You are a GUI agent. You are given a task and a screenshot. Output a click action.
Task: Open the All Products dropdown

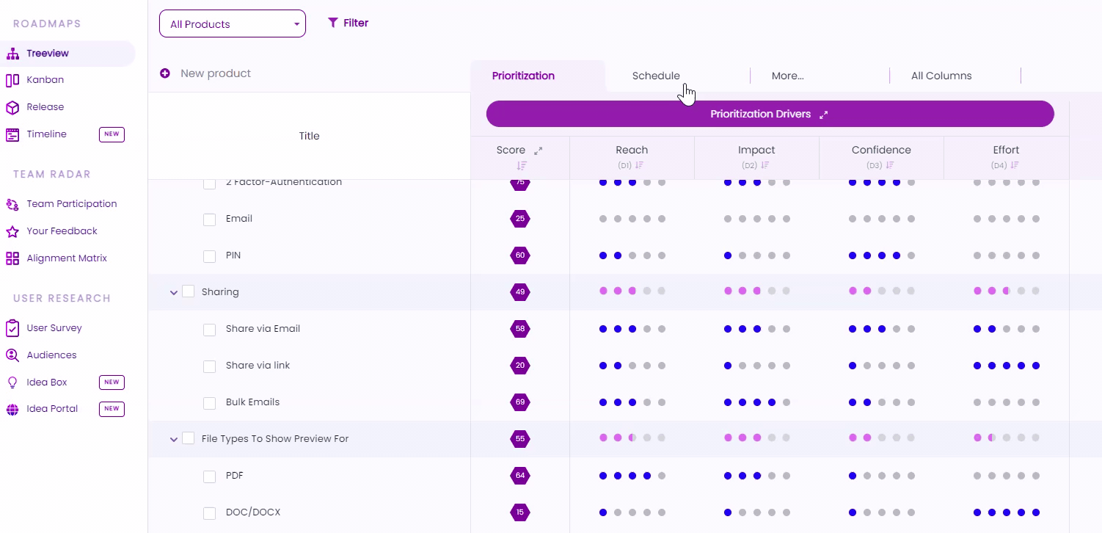pos(233,23)
